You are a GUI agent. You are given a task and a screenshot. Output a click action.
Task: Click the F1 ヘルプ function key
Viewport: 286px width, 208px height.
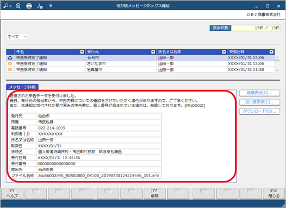[x=12, y=193]
